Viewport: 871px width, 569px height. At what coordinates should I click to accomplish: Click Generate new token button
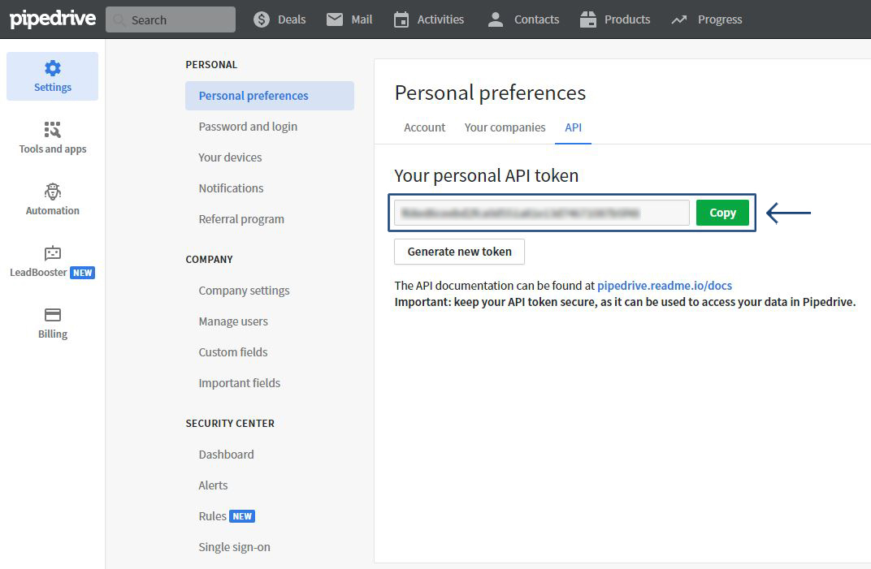point(459,252)
